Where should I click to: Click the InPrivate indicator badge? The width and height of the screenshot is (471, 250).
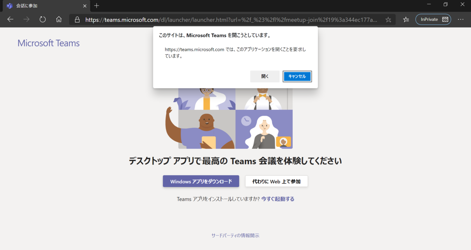click(x=433, y=19)
